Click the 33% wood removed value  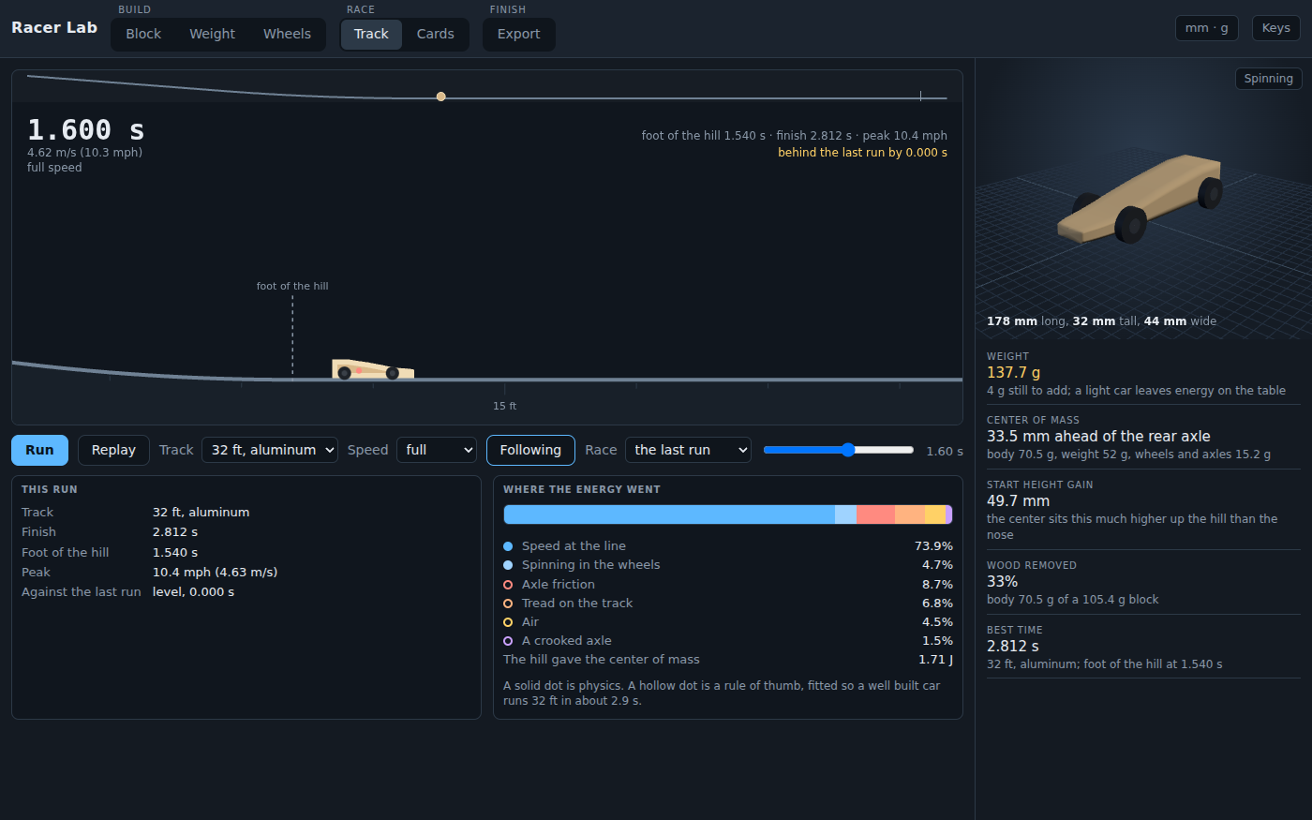[1002, 582]
